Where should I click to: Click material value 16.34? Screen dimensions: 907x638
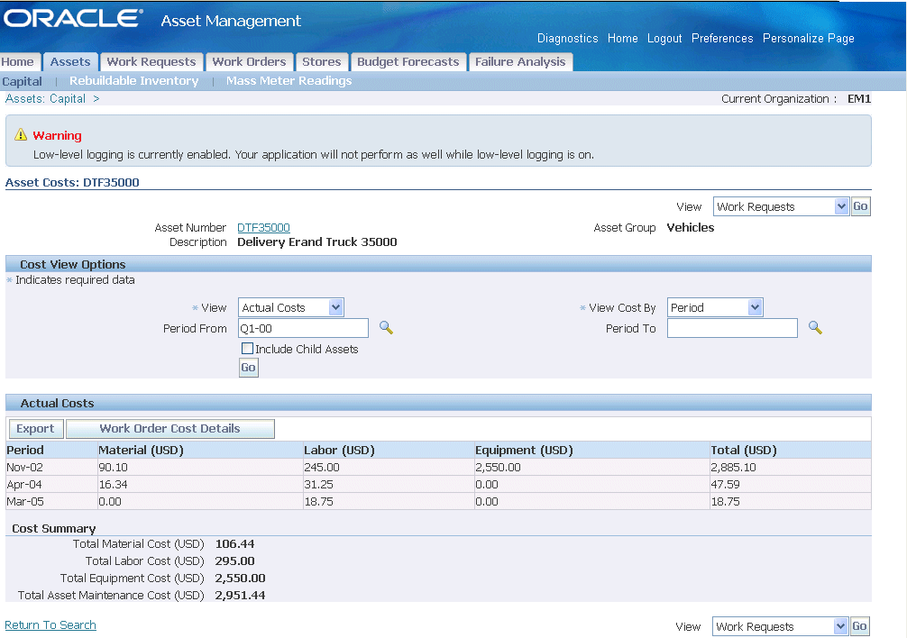(113, 484)
